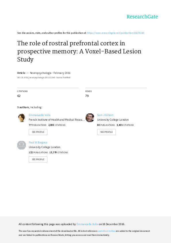Click the reads count 79
The image size is (171, 243).
[87, 96]
